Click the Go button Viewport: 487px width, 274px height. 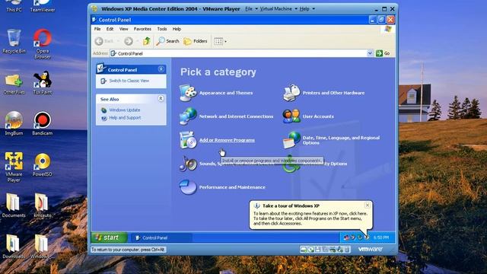383,53
